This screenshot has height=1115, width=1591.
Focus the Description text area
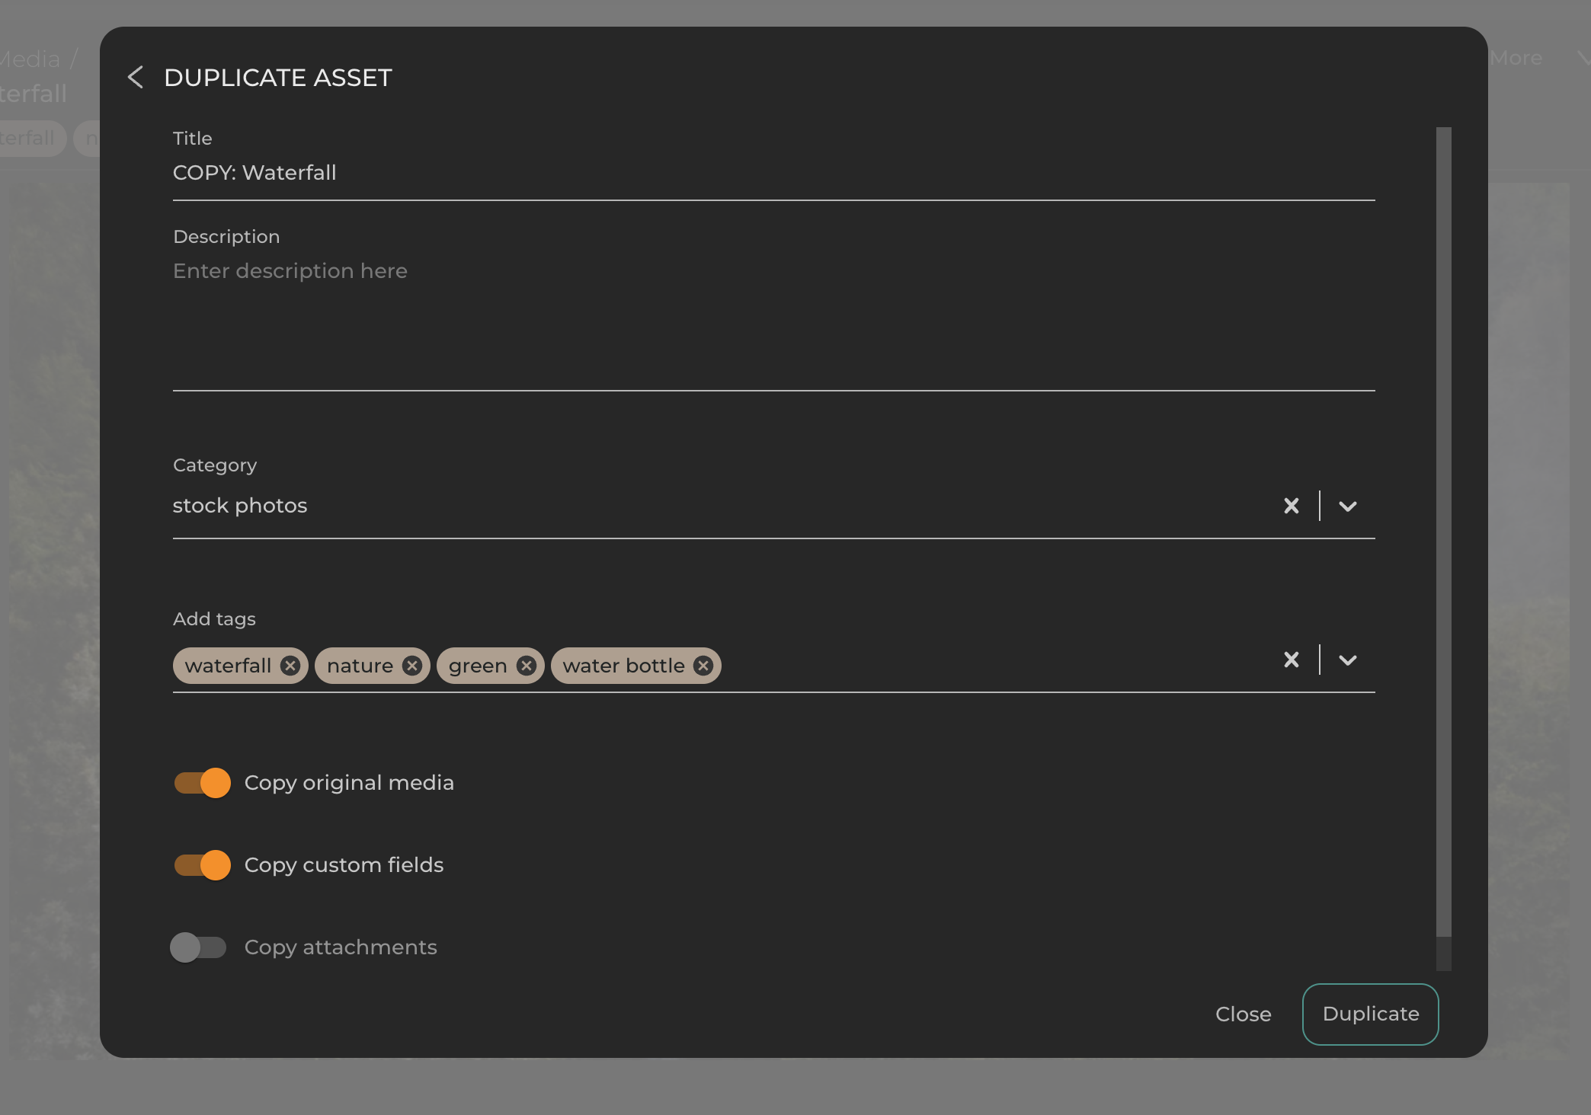click(773, 322)
